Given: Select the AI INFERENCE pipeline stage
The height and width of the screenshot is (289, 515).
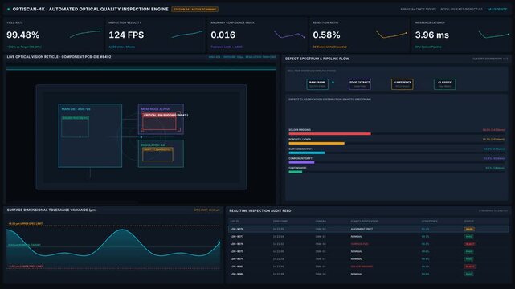Looking at the screenshot, I should coord(402,84).
